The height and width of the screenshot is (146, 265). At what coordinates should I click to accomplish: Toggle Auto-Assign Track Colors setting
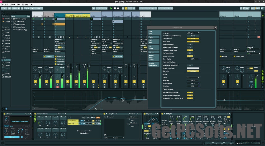tap(190, 65)
